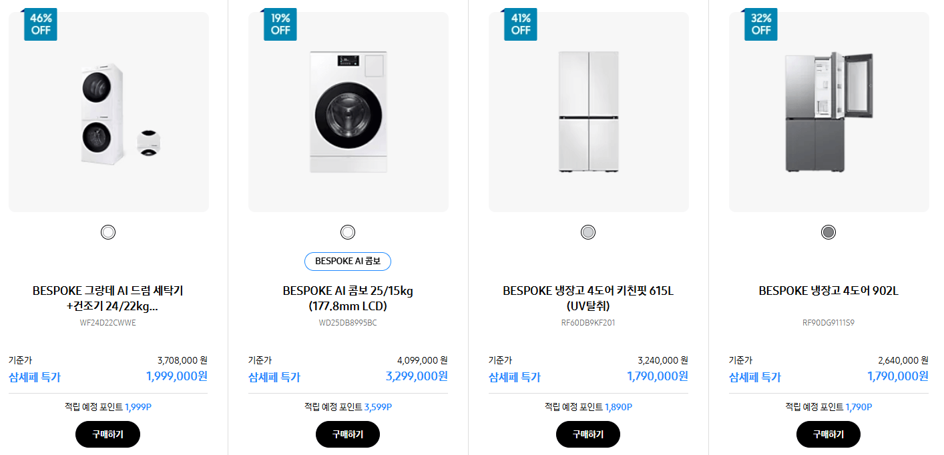Click the front-load combo washer product photo
Image resolution: width=944 pixels, height=455 pixels.
[x=347, y=111]
